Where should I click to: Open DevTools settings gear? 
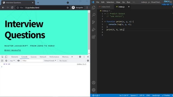[80, 57]
